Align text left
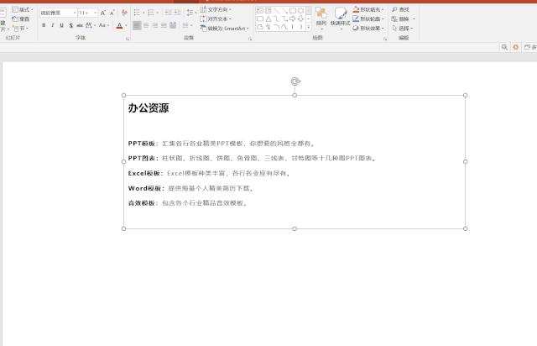 [137, 25]
